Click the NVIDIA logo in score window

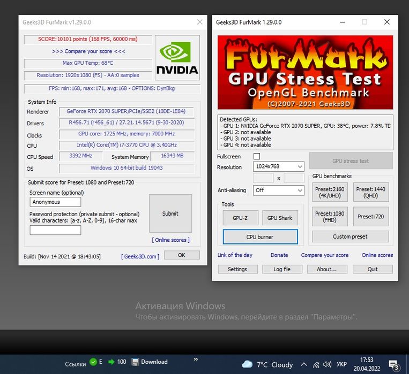pyautogui.click(x=177, y=58)
